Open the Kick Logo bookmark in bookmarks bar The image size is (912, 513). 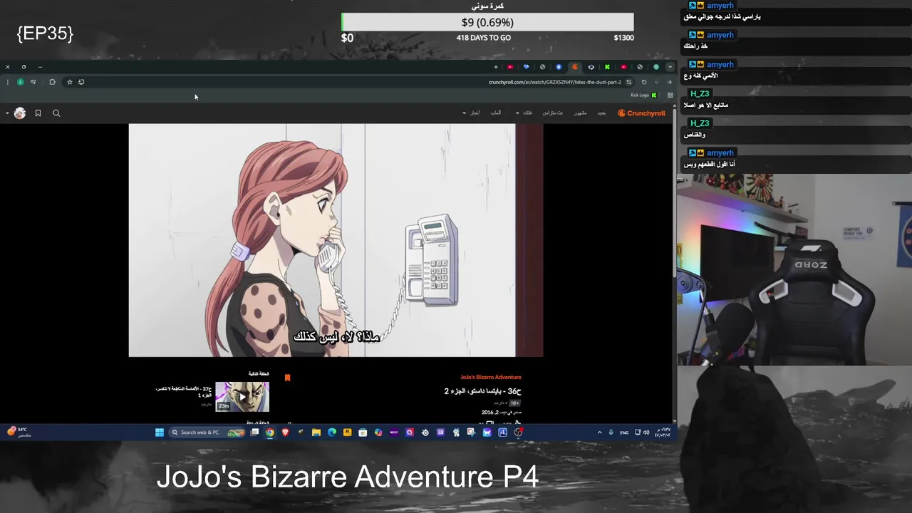(x=643, y=95)
